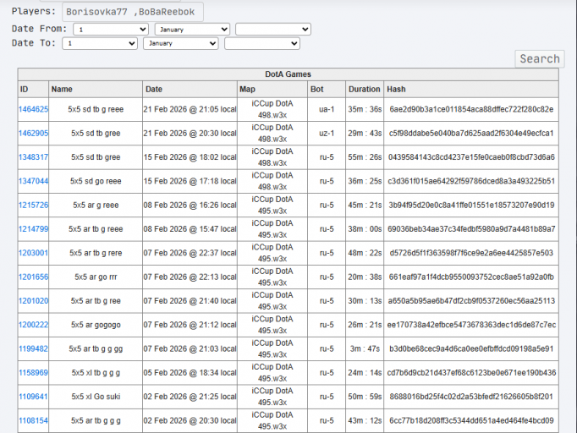Open the Date From day dropdown
This screenshot has width=577, height=433.
[x=111, y=30]
